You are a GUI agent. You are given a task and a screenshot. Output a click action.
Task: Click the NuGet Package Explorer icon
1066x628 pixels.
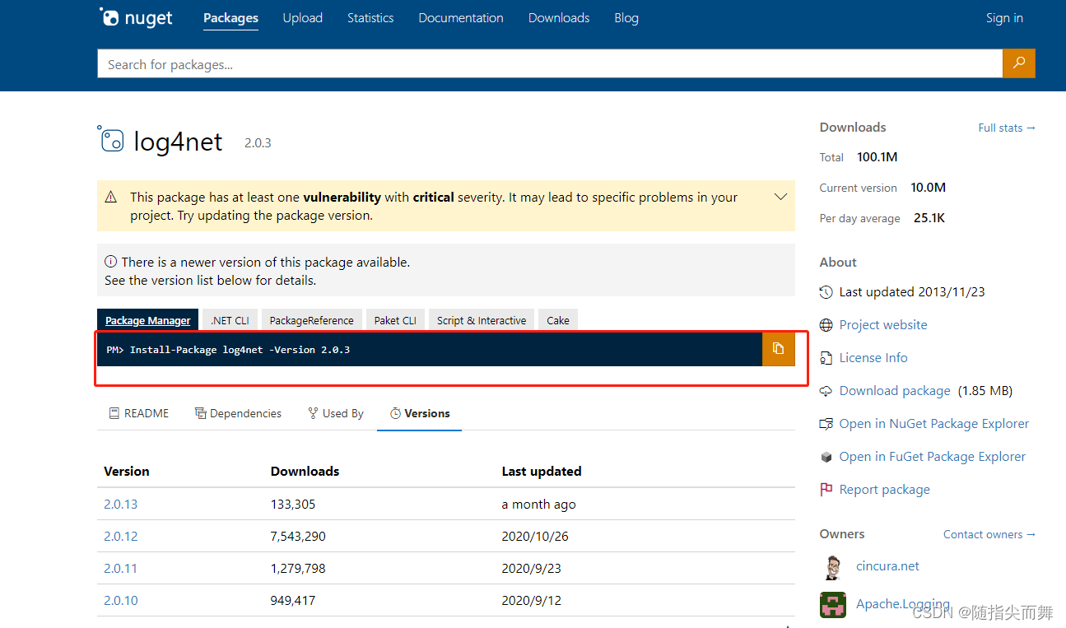click(x=826, y=424)
